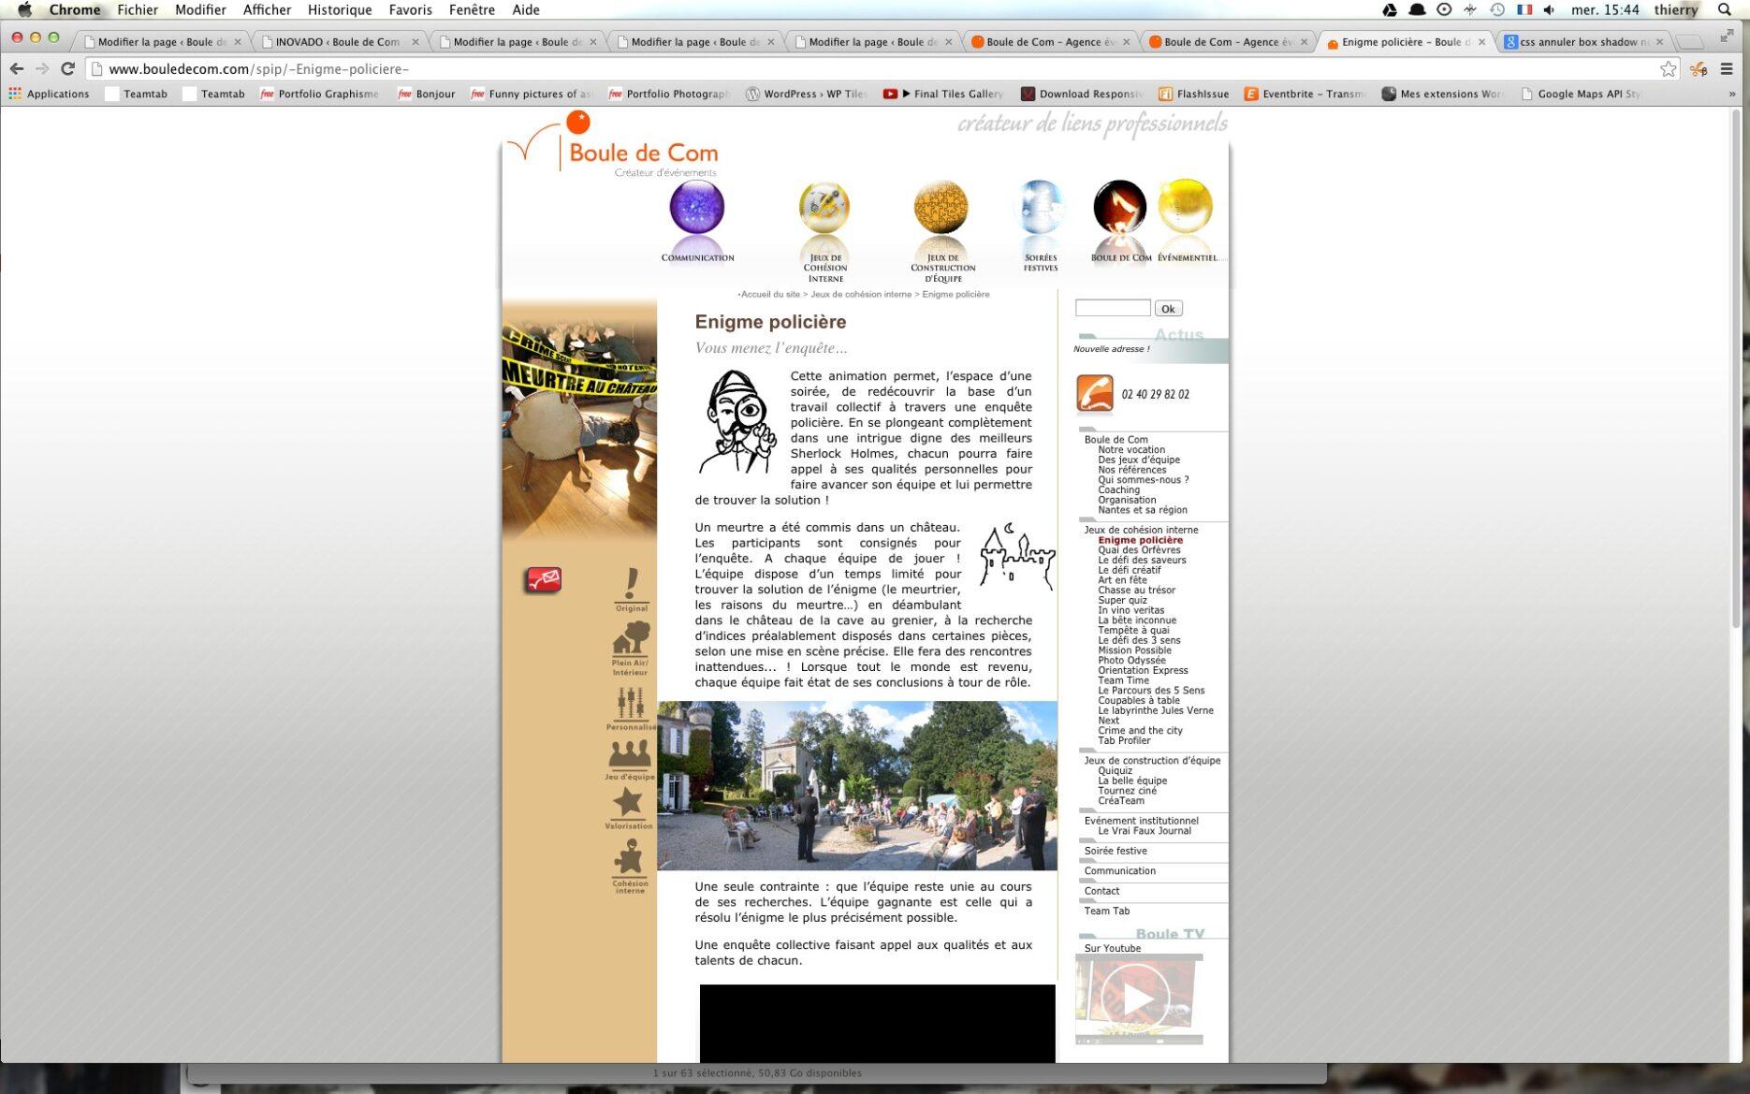Open Quai des Orfèvres sidebar link
Image resolution: width=1750 pixels, height=1094 pixels.
(1139, 550)
